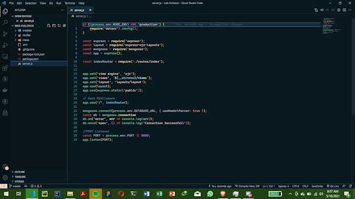The image size is (355, 199).
Task: Open the Manage gear icon
Action: [5, 178]
